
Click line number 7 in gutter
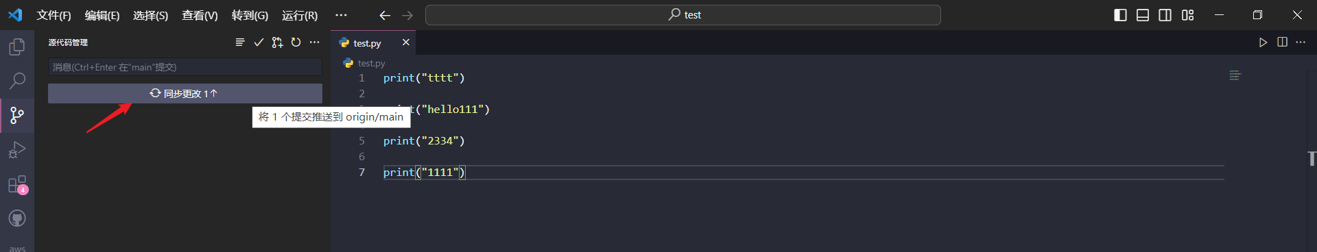(361, 173)
